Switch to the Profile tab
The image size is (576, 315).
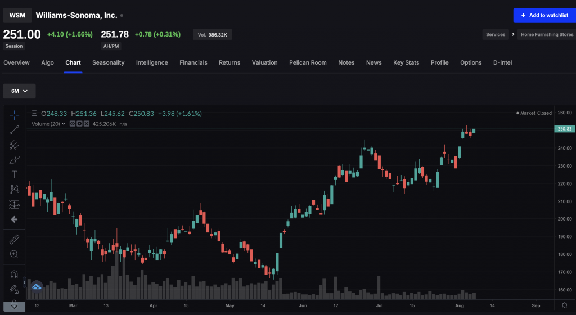coord(439,63)
